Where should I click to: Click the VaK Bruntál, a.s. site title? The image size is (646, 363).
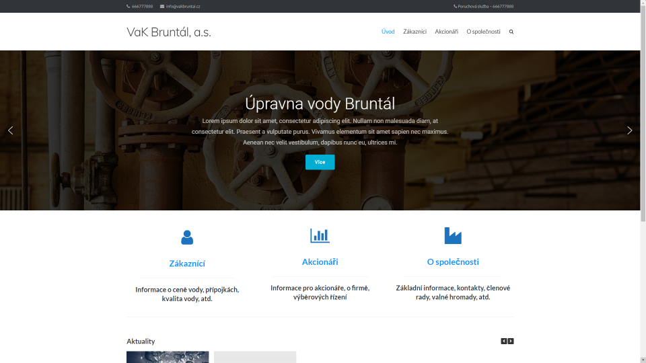pos(169,32)
